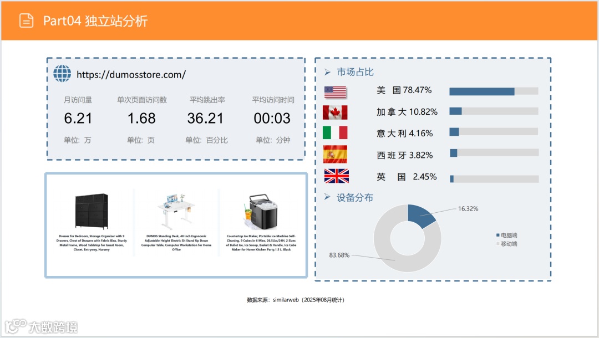Select the 设备分布 section heading

click(355, 197)
